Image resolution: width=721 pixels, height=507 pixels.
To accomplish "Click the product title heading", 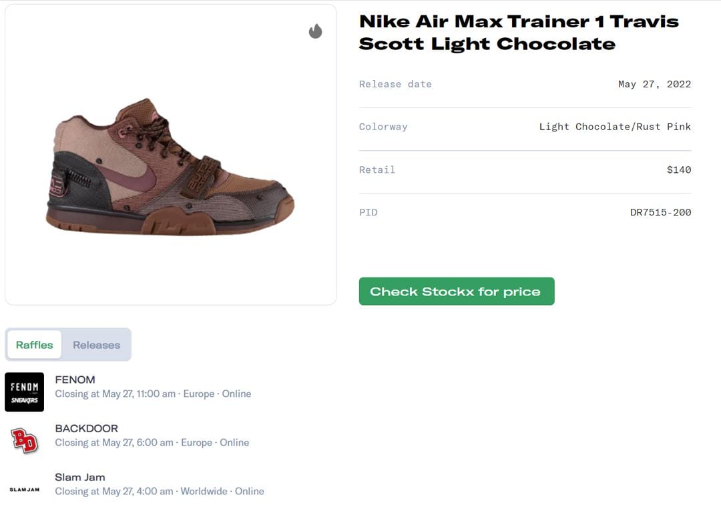I will click(x=519, y=32).
